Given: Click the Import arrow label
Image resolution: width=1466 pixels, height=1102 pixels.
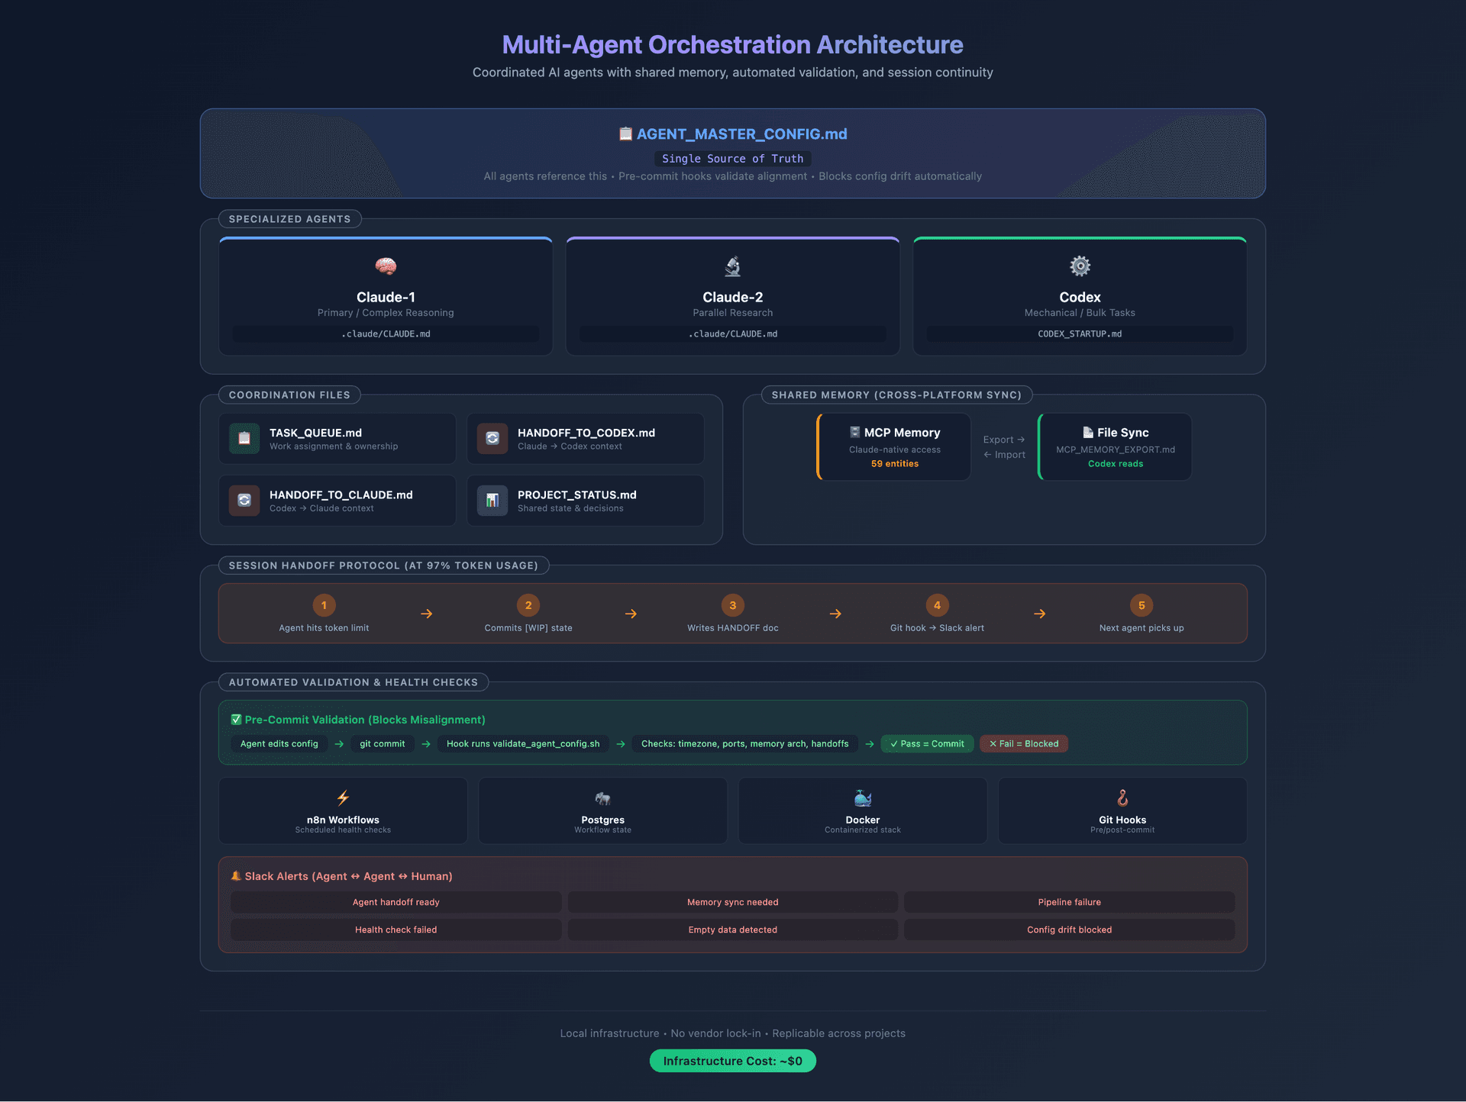Looking at the screenshot, I should [1004, 455].
